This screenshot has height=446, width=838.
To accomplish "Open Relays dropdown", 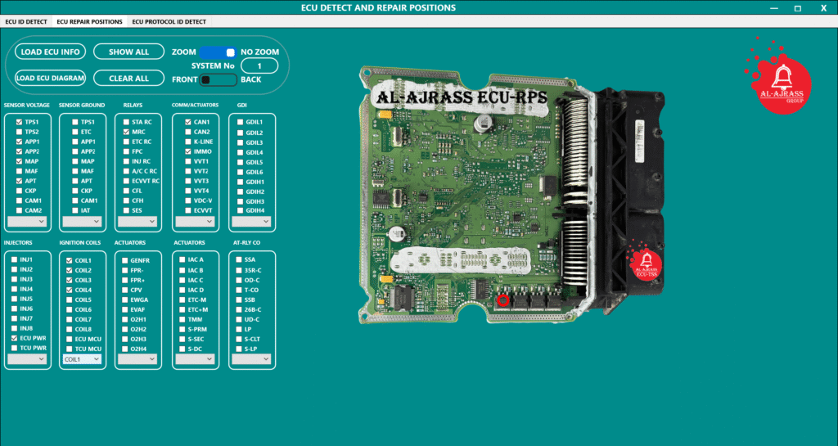I will [137, 221].
